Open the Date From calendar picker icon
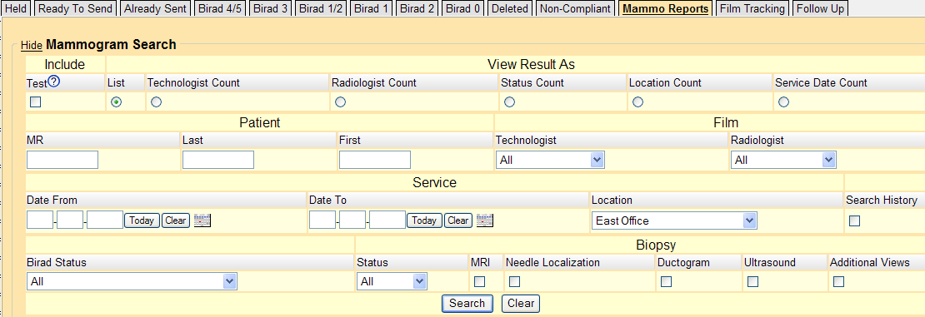 click(202, 221)
